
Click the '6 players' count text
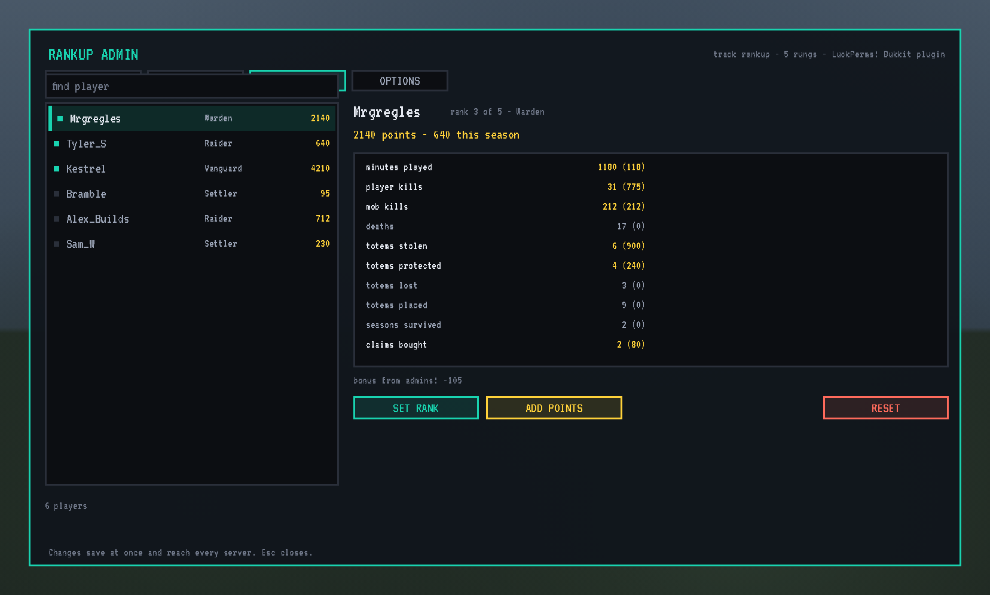tap(66, 506)
